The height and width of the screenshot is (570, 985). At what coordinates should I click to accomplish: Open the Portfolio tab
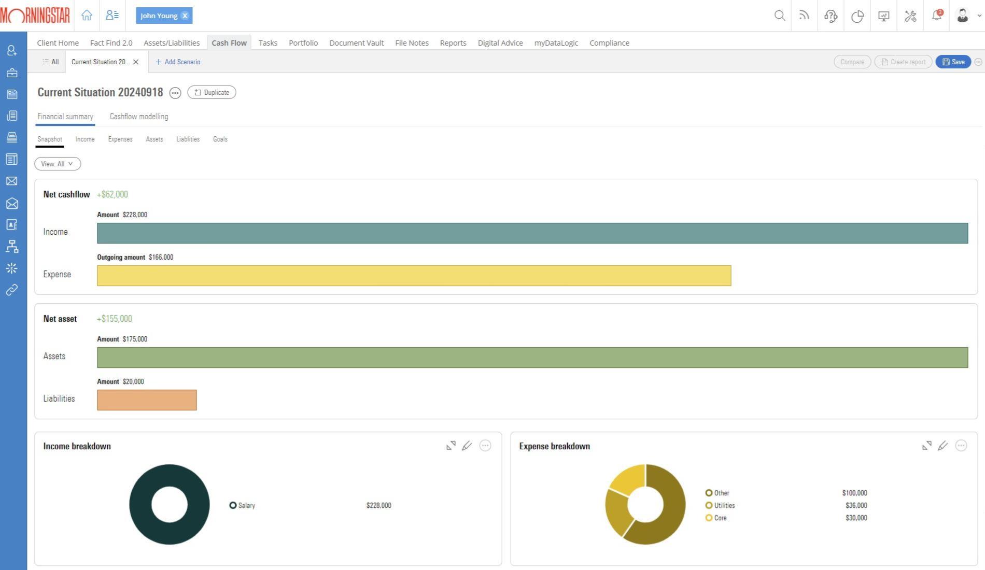[x=303, y=43]
